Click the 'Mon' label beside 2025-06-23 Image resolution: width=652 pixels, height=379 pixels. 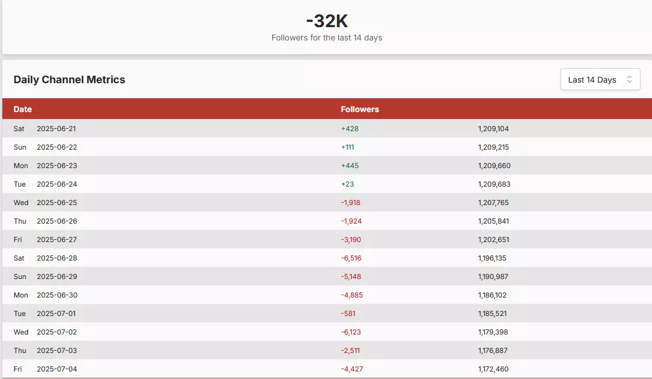pyautogui.click(x=21, y=165)
